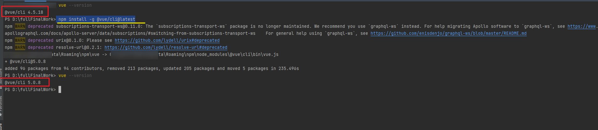This screenshot has width=598, height=130.
Task: Open the https://www. link at line end
Action: (x=581, y=26)
